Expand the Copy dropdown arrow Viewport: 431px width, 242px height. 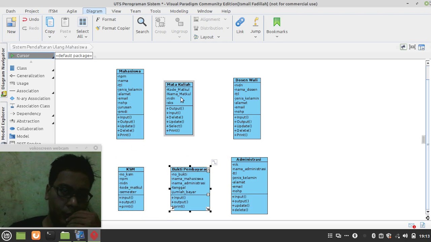(x=50, y=37)
